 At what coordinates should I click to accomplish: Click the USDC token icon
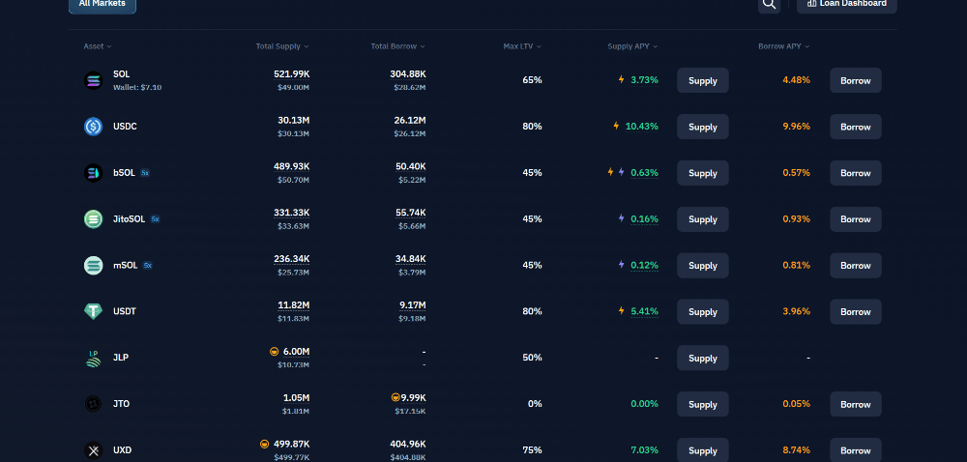click(x=93, y=127)
